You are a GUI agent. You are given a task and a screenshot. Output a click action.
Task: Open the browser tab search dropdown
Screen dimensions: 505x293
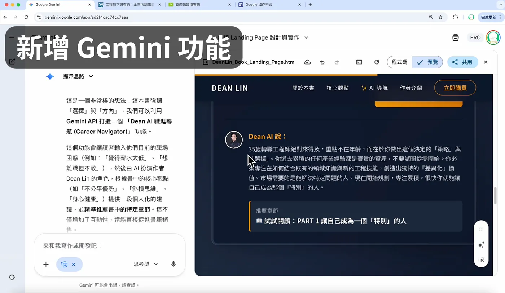pyautogui.click(x=500, y=5)
